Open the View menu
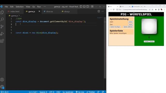The height and width of the screenshot is (93, 166). [x=28, y=7]
